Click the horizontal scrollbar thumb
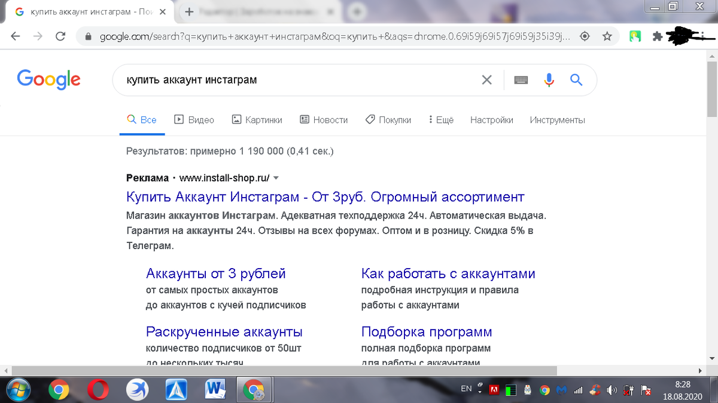This screenshot has height=403, width=718. [284, 371]
